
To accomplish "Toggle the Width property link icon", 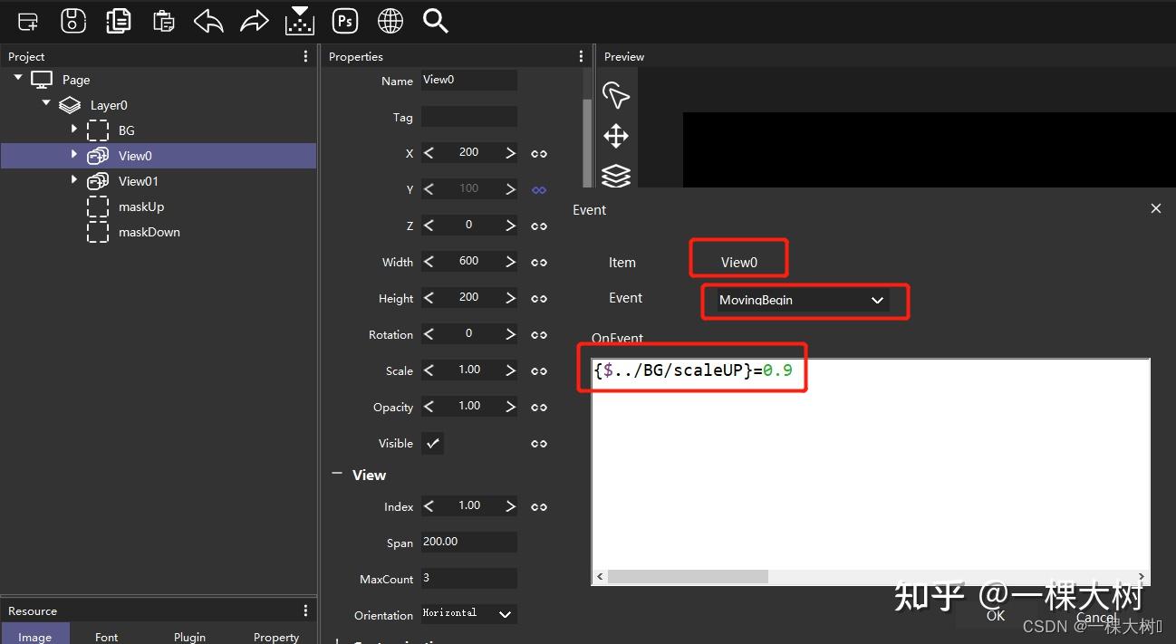I will pyautogui.click(x=538, y=261).
